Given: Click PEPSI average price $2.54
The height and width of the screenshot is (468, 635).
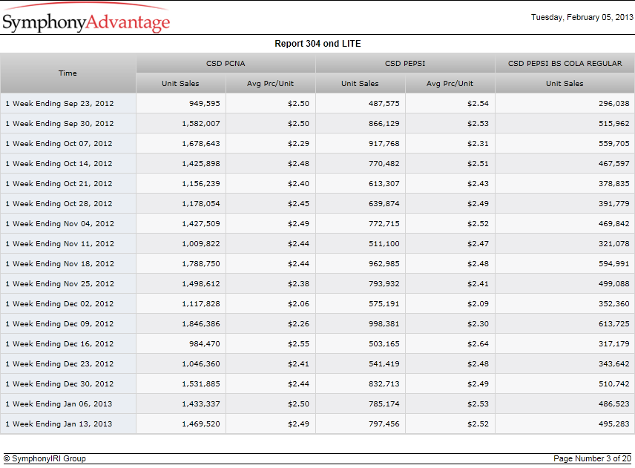Looking at the screenshot, I should click(478, 104).
